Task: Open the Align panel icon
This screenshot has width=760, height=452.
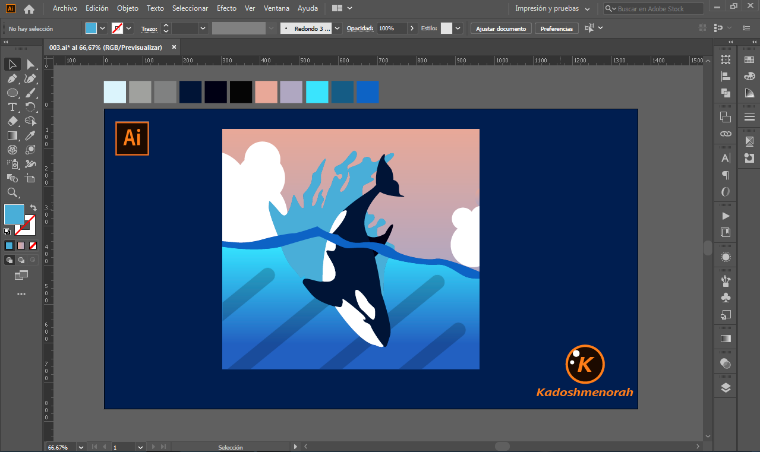Action: 726,76
